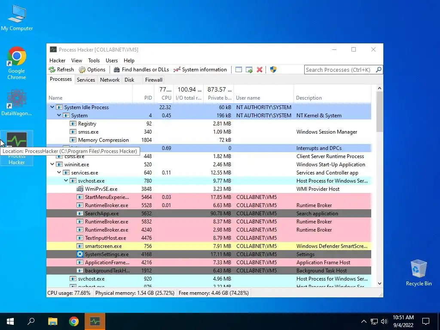This screenshot has height=330, width=440.
Task: Select the SystemSettings.exe gear icon
Action: click(x=80, y=254)
